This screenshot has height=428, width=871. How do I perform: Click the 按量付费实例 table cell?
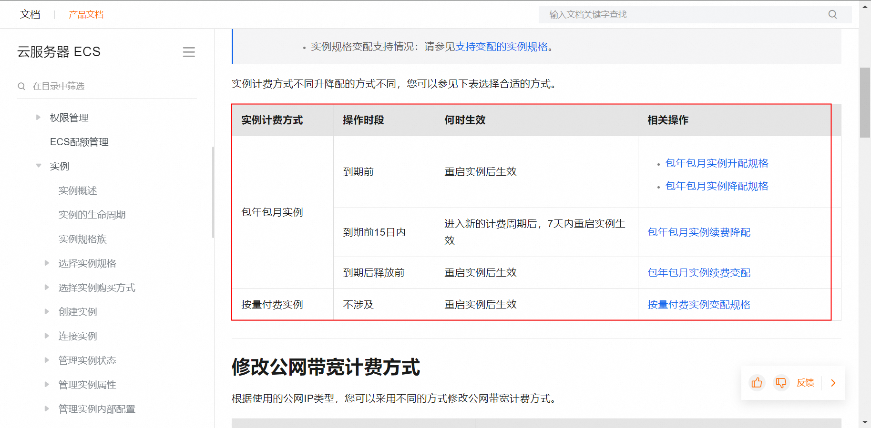point(283,305)
